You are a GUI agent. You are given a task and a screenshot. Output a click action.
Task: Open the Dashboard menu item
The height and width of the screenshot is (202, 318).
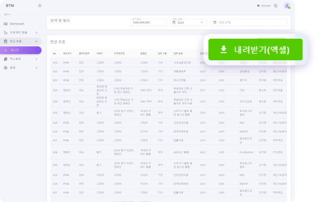point(17,24)
